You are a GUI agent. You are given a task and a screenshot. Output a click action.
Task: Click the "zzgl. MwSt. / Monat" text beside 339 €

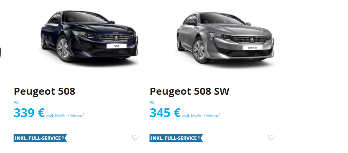[64, 116]
